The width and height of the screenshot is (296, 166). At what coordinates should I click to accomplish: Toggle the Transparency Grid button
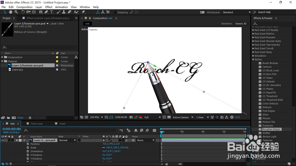point(169,117)
